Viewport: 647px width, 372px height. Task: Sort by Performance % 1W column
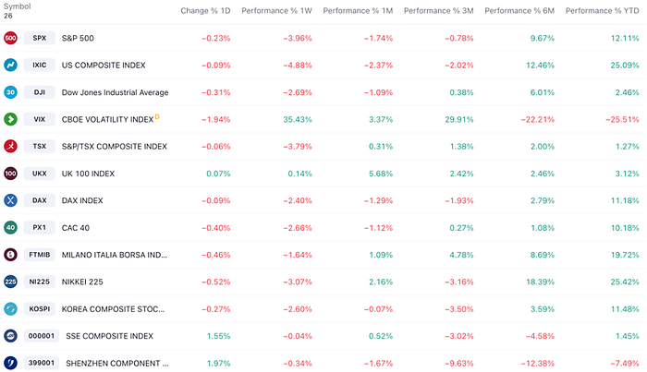(x=276, y=11)
